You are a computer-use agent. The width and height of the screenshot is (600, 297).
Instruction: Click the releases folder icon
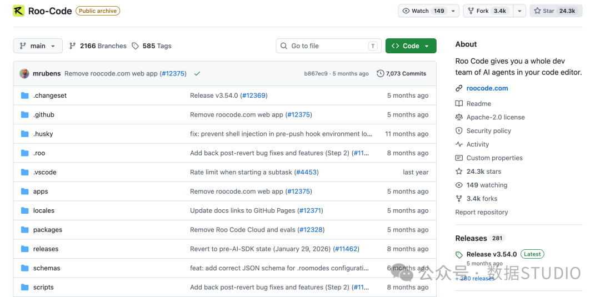tap(25, 249)
